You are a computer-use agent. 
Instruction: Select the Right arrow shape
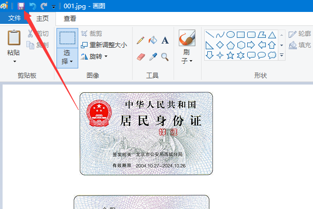click(251, 45)
